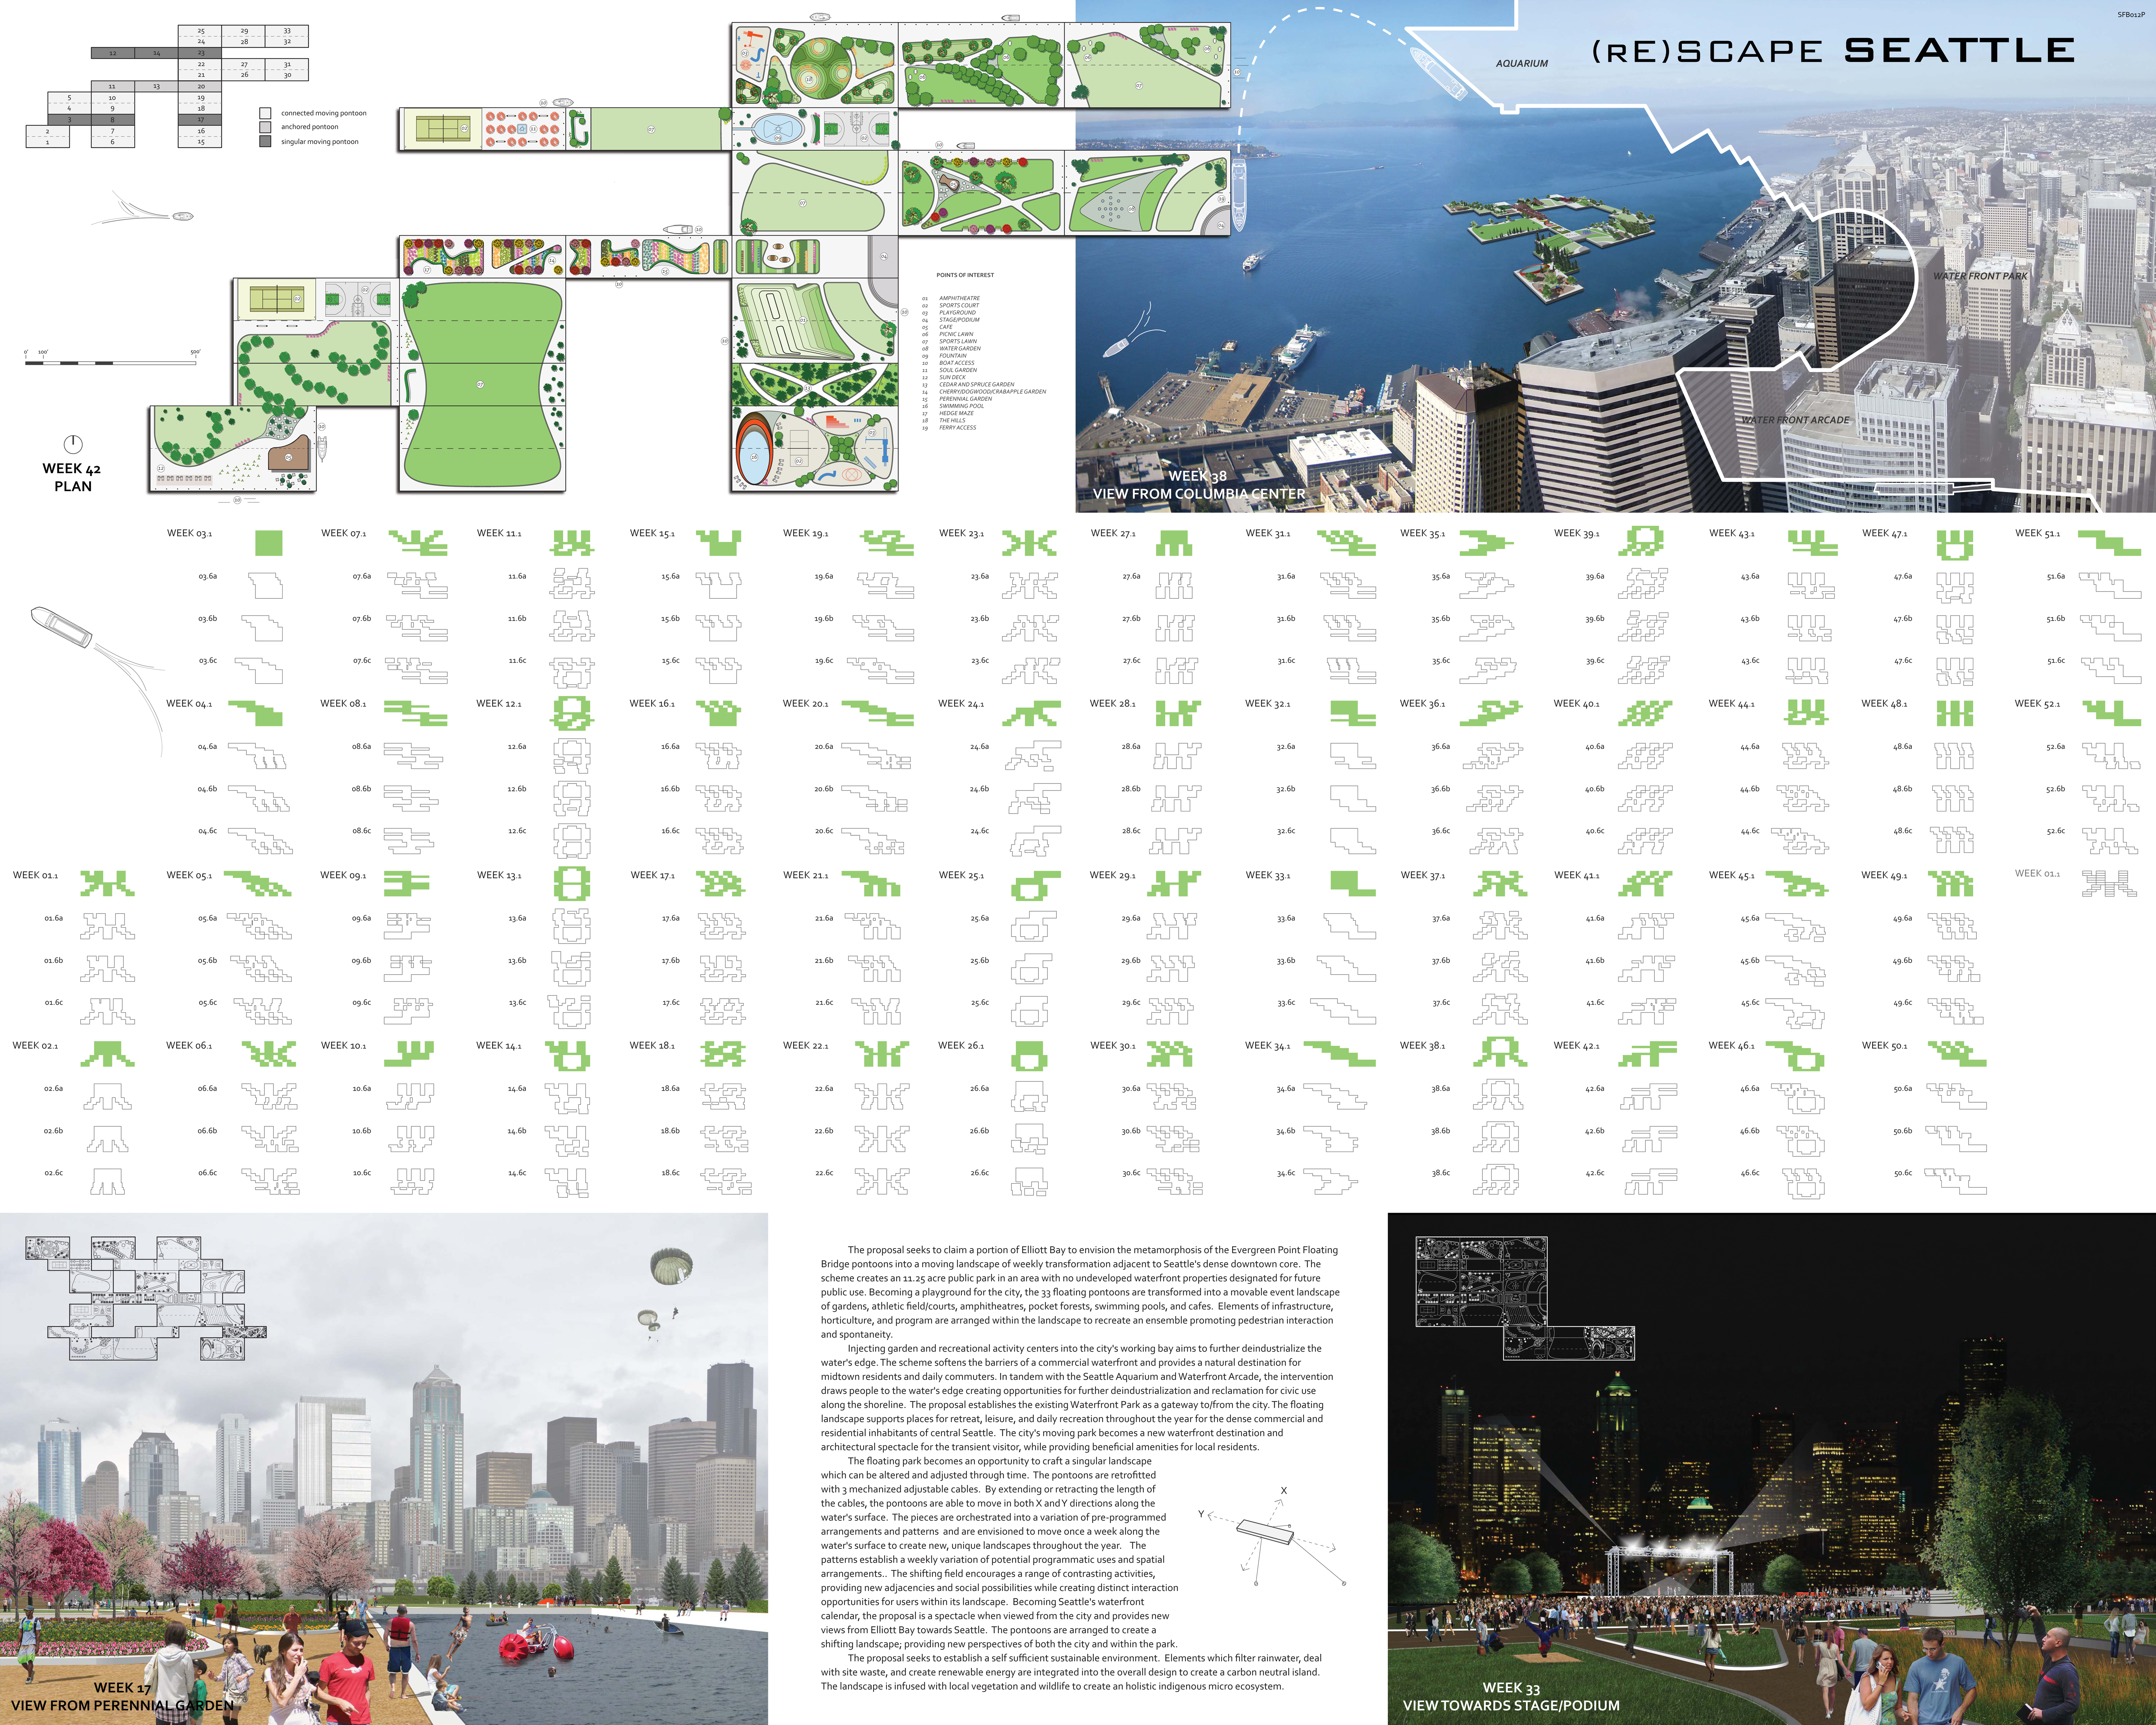Click cell 33 in the key plan grid
Screen dimensions: 2156x1725
(287, 31)
